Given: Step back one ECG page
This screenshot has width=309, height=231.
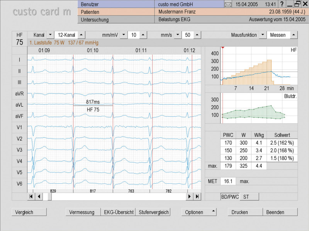Looking at the screenshot, I should click(39, 196).
